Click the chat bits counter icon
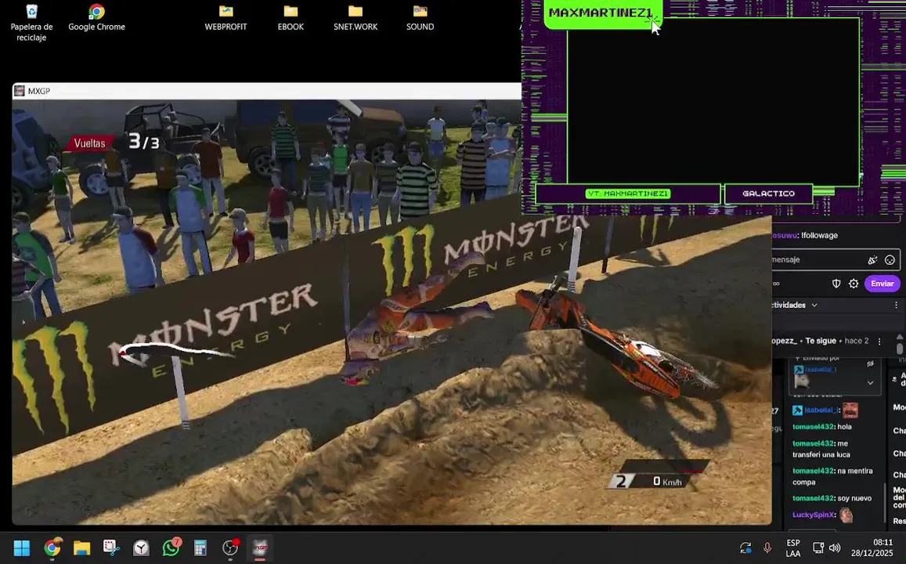 pyautogui.click(x=776, y=284)
